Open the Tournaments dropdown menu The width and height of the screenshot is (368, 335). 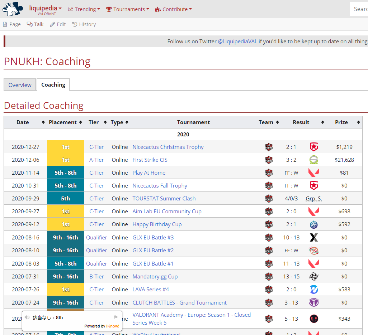point(127,9)
